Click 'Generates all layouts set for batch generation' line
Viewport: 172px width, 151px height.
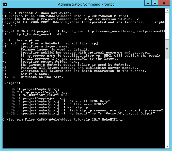click(84, 71)
